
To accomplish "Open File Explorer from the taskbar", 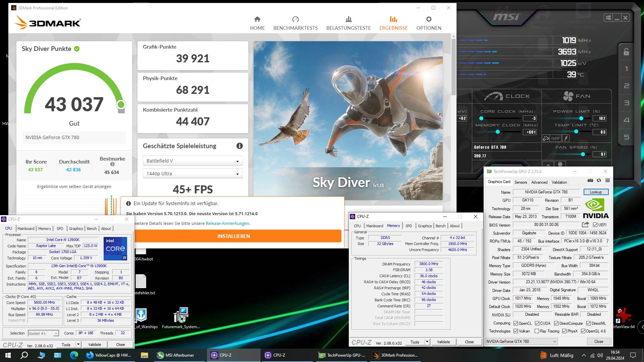I will pyautogui.click(x=144, y=355).
